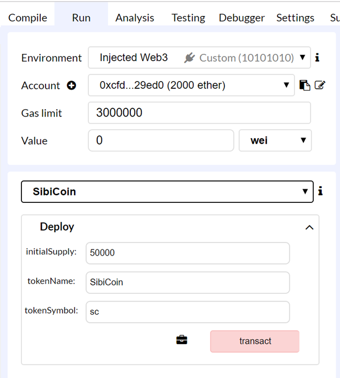Click info icon beside SibiCoin contract
Viewport: 340px width, 378px height.
(x=321, y=191)
